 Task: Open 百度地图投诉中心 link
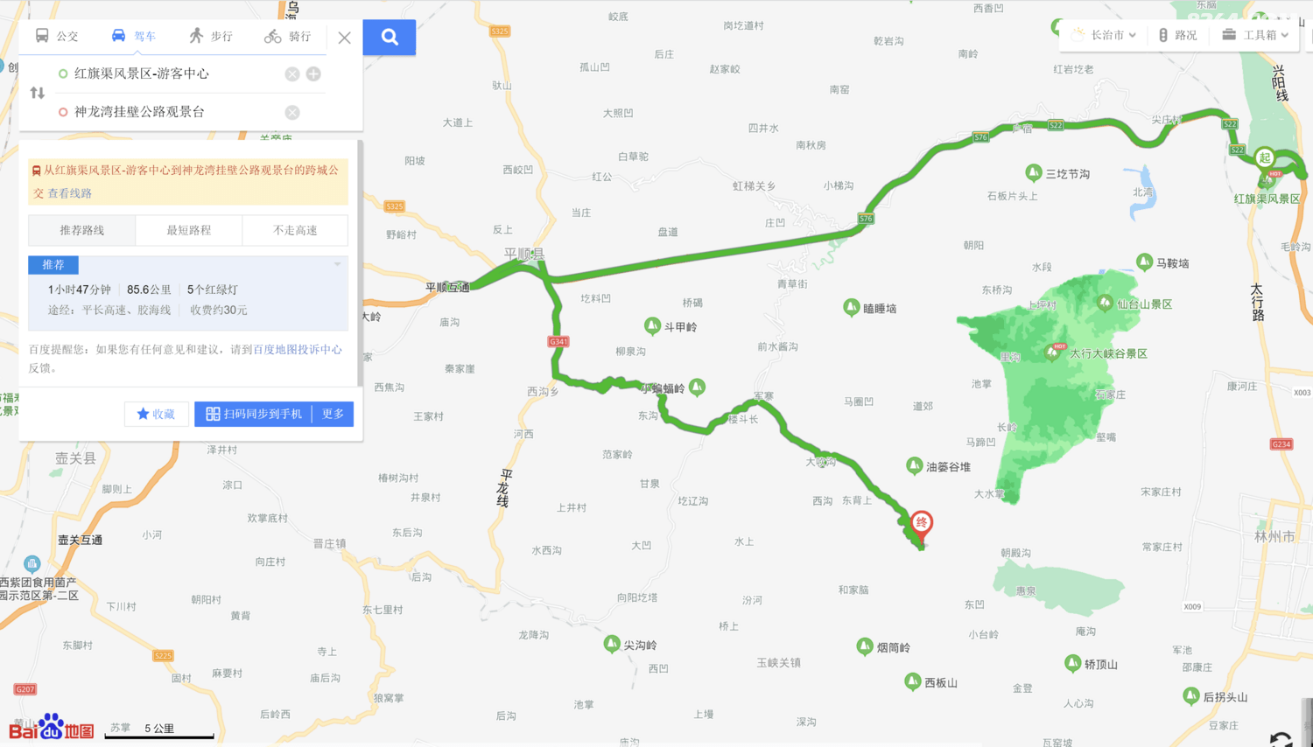pos(298,349)
